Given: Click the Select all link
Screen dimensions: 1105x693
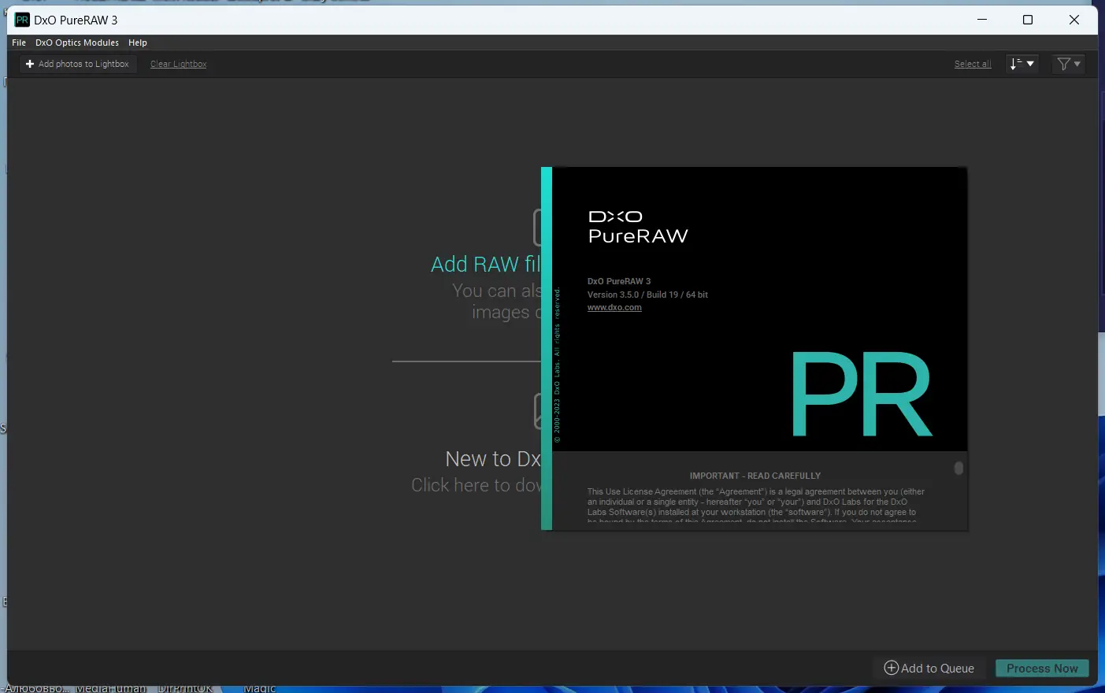Looking at the screenshot, I should click(973, 64).
